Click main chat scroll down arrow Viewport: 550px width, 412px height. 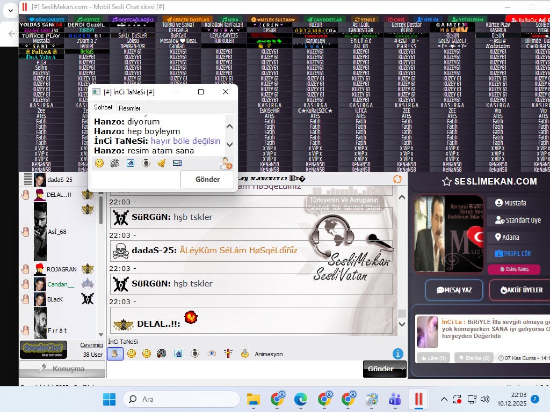tap(402, 324)
